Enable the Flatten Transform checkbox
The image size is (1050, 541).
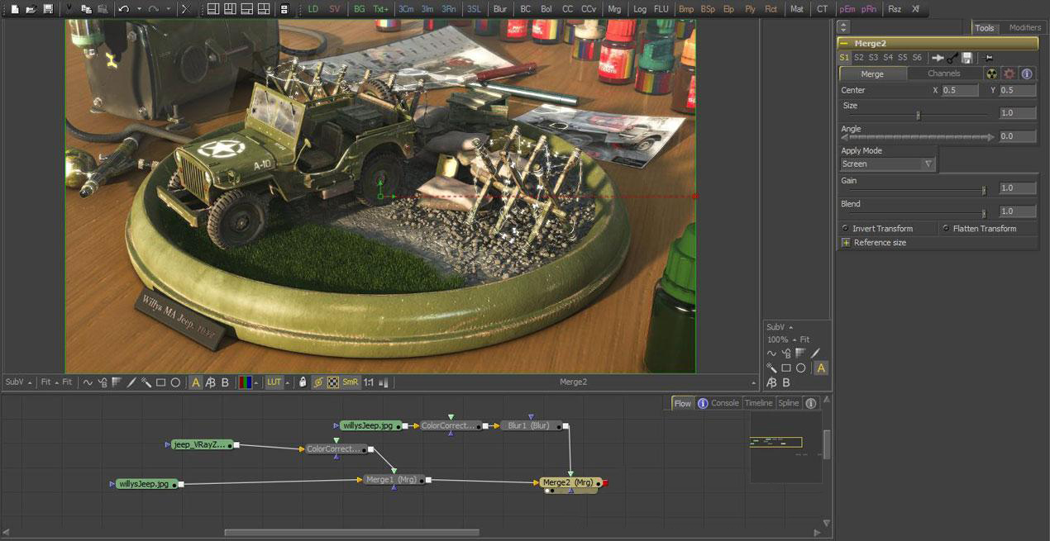946,228
